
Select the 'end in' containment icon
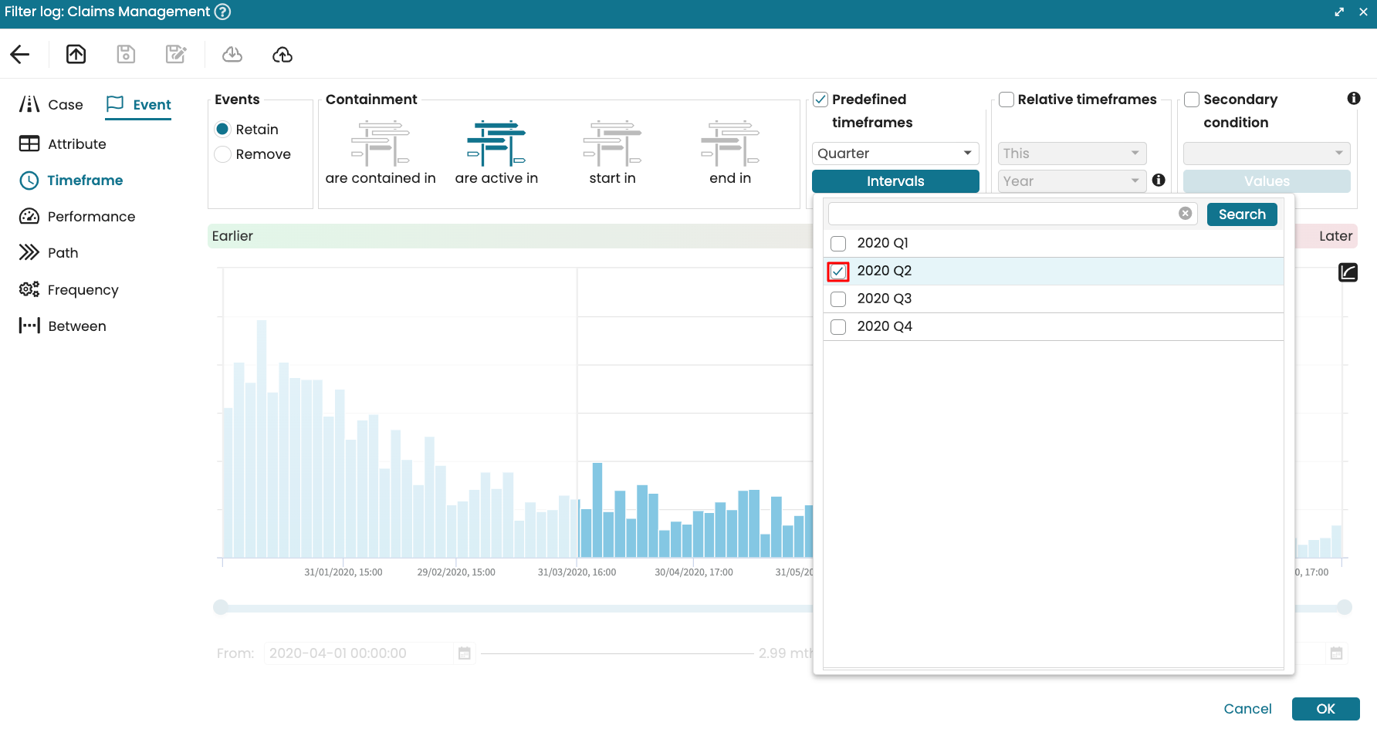(x=729, y=143)
